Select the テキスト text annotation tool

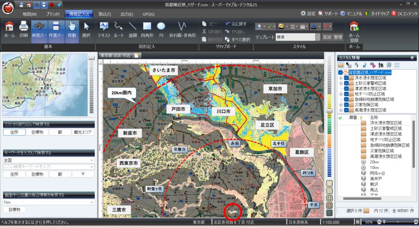pyautogui.click(x=104, y=30)
